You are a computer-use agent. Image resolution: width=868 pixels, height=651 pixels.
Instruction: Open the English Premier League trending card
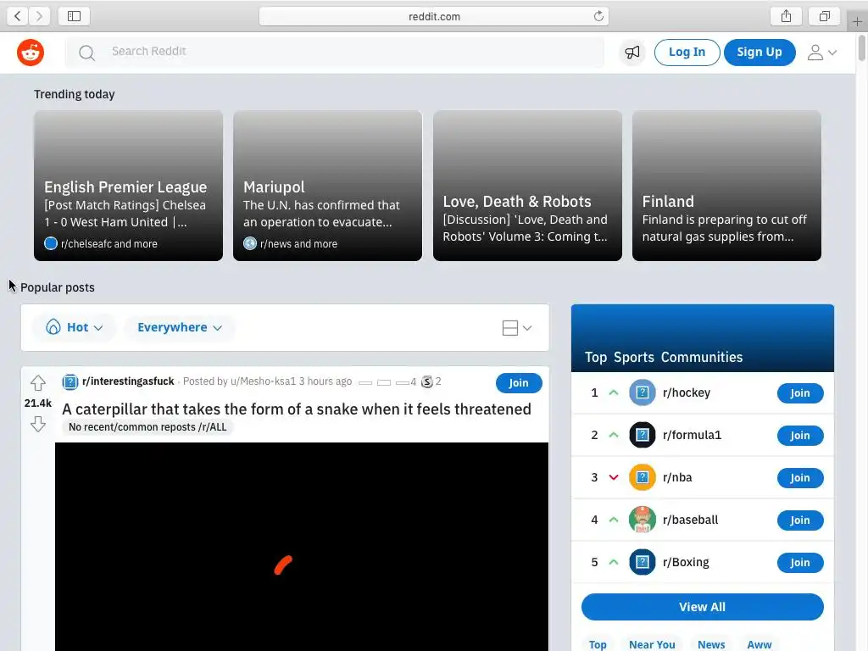[129, 186]
